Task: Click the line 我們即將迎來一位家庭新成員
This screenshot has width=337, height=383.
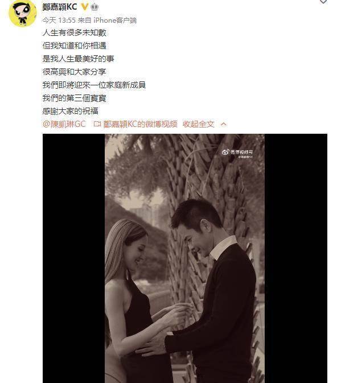Action: click(x=94, y=85)
